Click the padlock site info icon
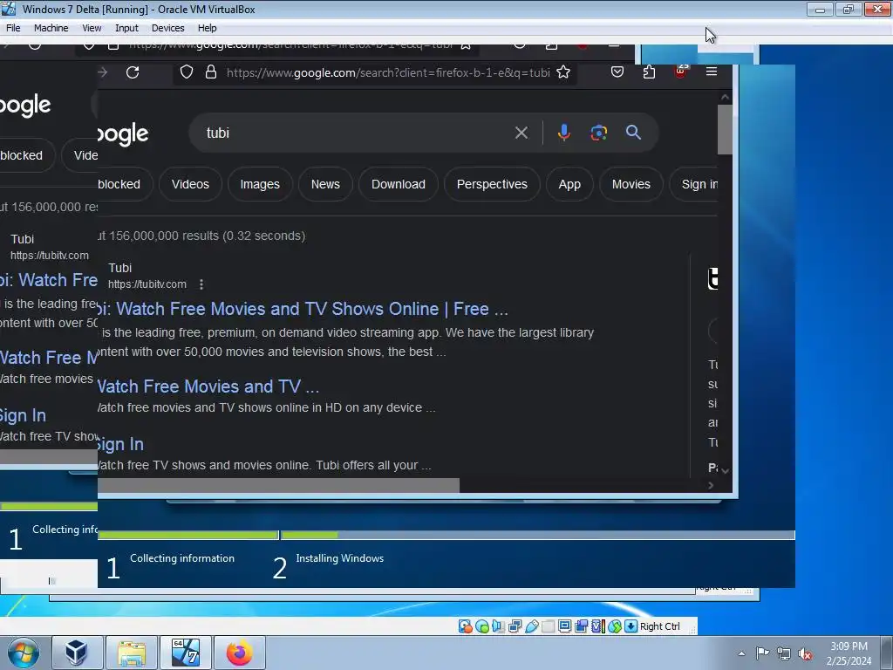The width and height of the screenshot is (893, 670). [x=211, y=72]
